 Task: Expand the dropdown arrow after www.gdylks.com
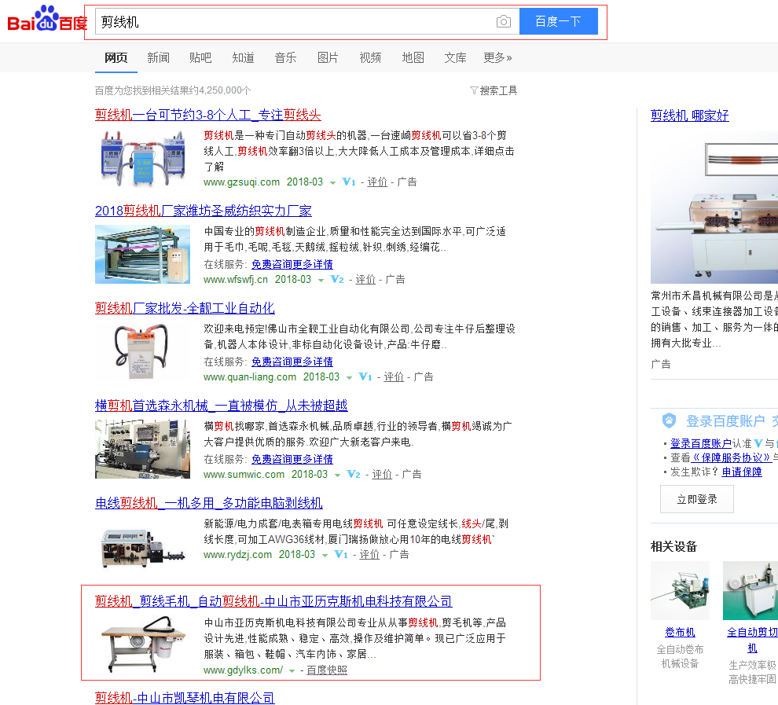pos(292,671)
